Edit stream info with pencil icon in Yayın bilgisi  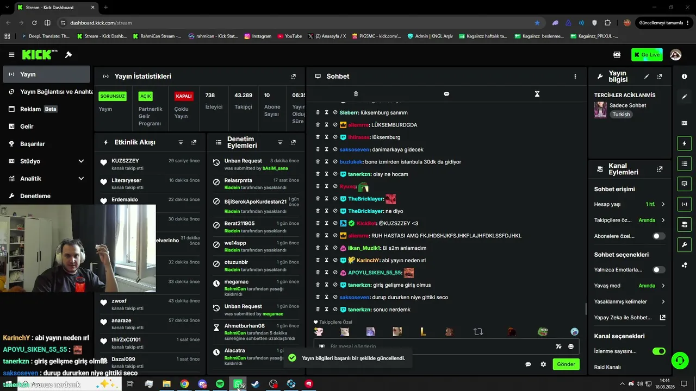point(647,77)
